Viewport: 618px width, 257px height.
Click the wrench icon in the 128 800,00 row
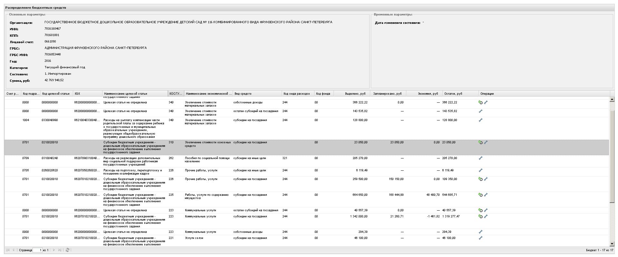480,120
